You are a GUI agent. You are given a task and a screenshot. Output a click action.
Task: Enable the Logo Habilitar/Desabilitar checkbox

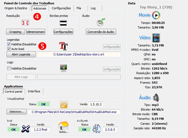point(9,68)
